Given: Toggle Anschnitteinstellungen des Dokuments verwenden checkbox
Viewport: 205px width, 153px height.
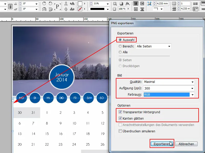Looking at the screenshot, I should 120,125.
